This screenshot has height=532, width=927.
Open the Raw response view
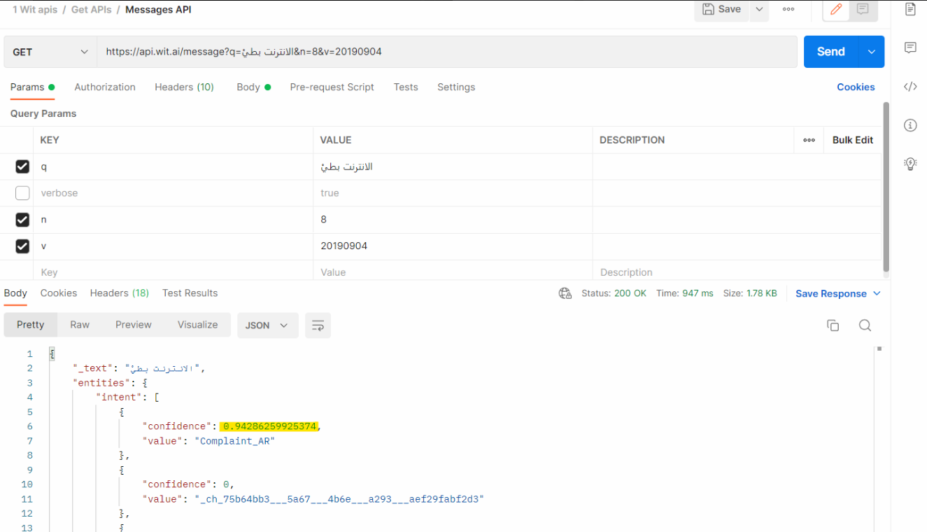coord(79,325)
